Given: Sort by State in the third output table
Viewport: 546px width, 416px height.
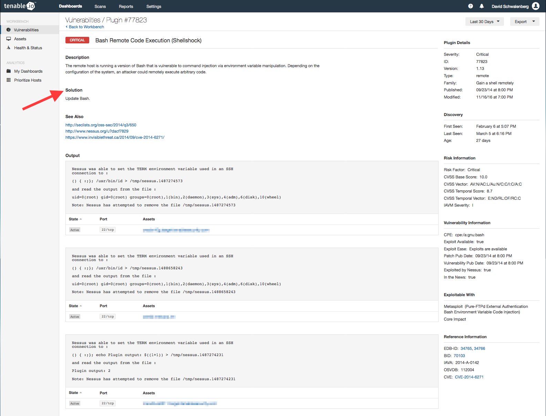Looking at the screenshot, I should tap(75, 393).
